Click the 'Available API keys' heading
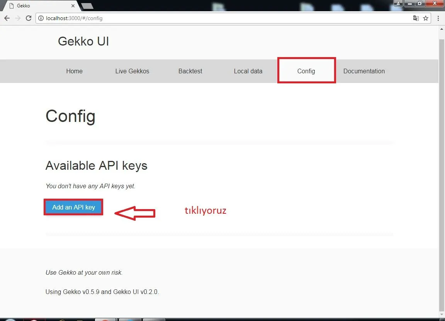The height and width of the screenshot is (321, 445). (x=97, y=166)
